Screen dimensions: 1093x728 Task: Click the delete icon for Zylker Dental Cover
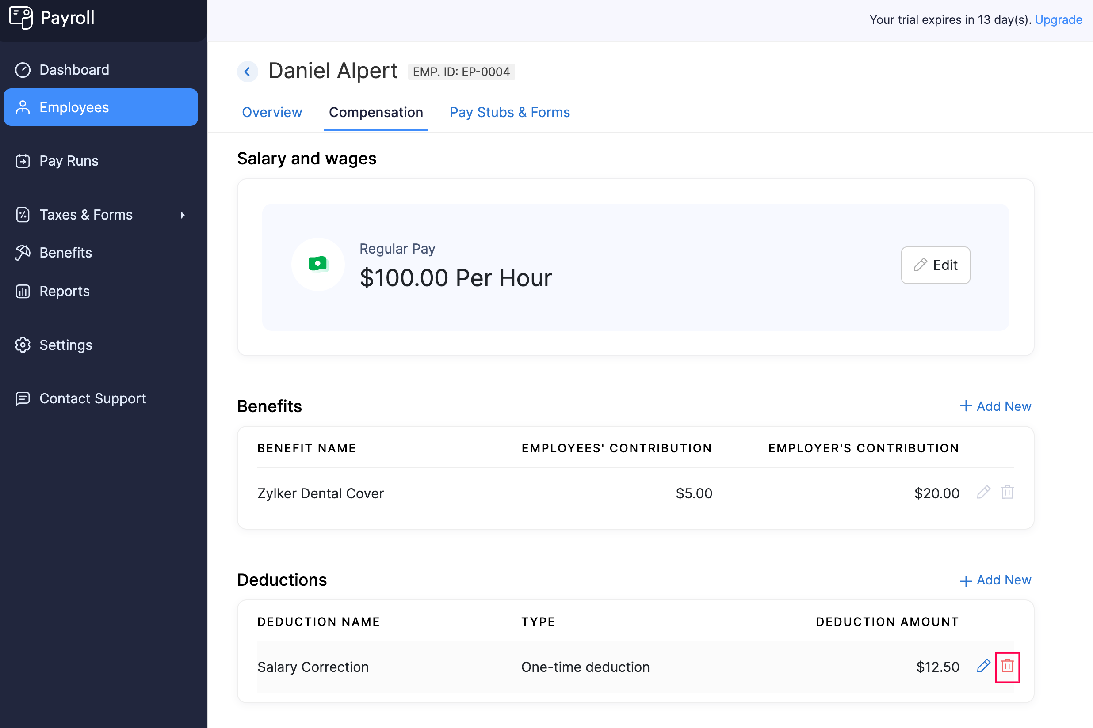coord(1007,493)
